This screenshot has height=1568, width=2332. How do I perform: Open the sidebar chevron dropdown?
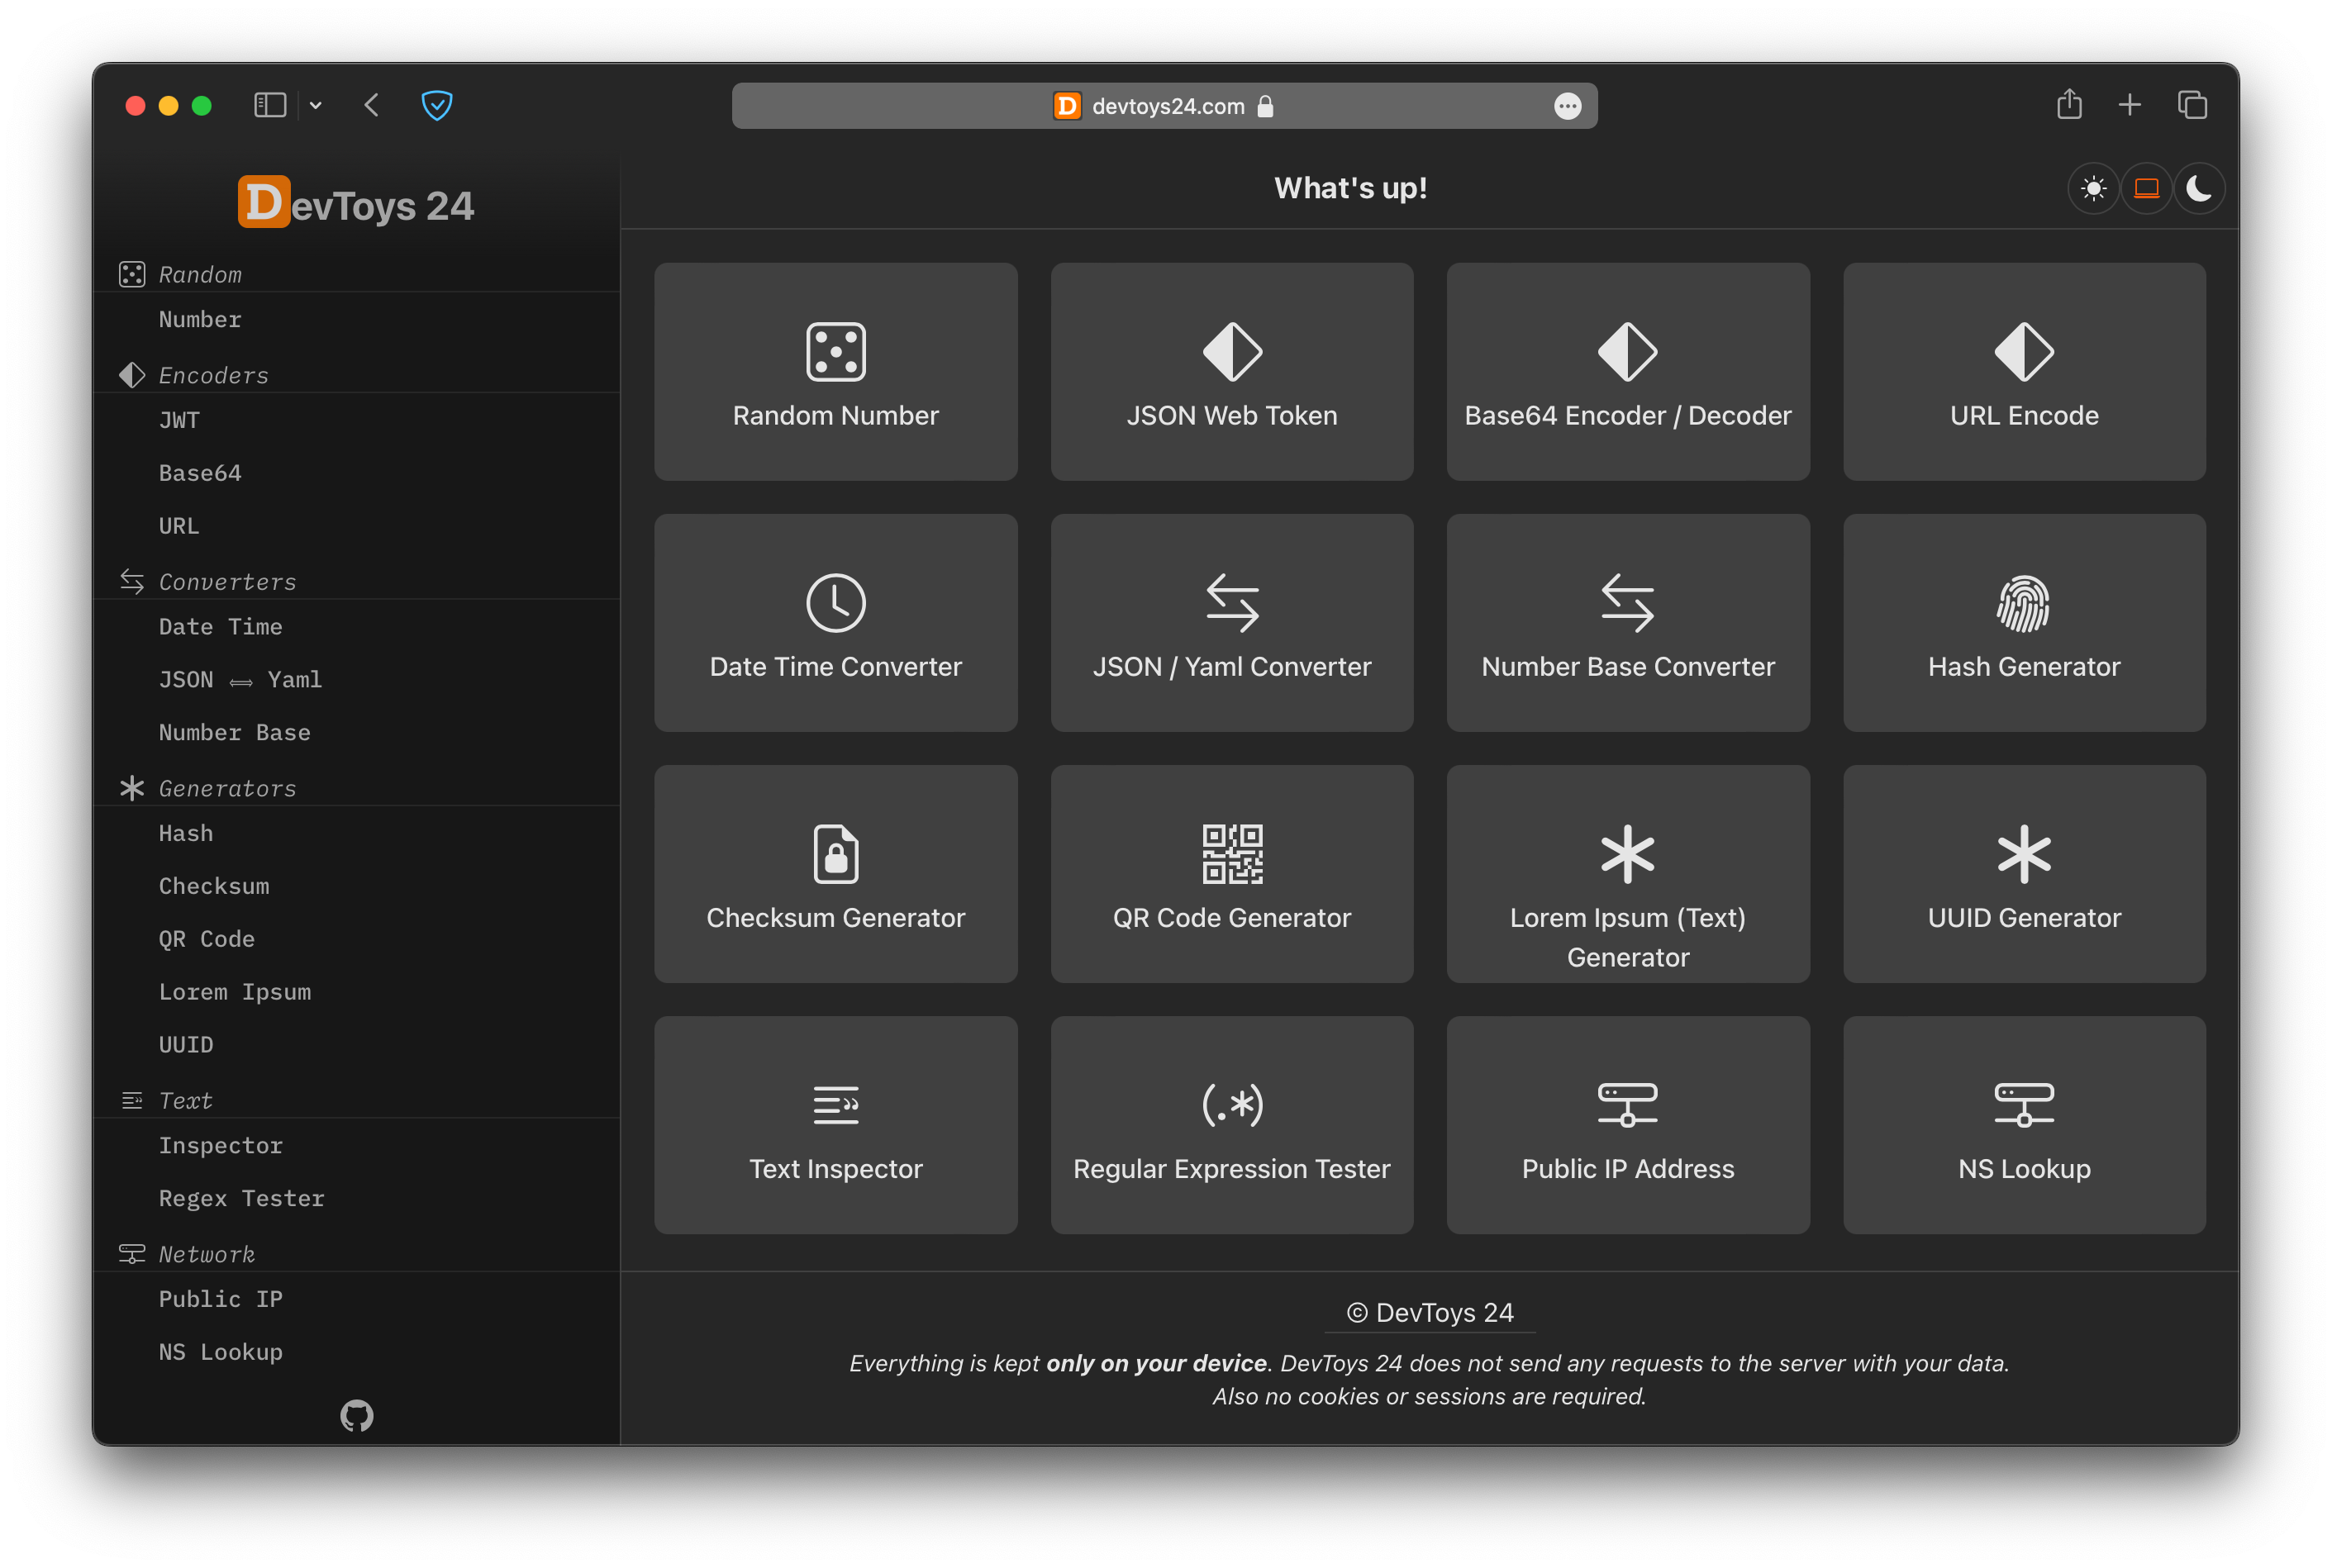point(315,105)
